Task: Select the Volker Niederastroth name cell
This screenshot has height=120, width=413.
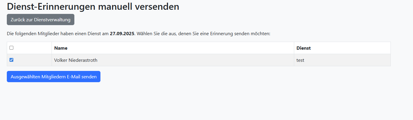Action: point(76,60)
